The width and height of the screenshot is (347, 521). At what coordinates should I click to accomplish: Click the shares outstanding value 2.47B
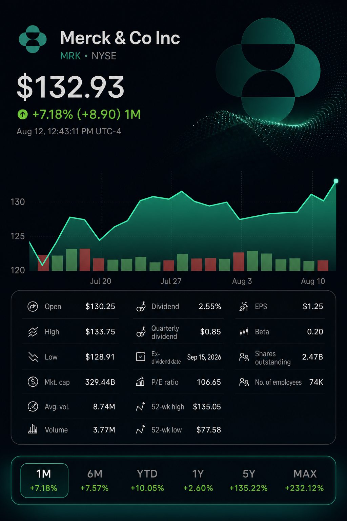click(312, 357)
